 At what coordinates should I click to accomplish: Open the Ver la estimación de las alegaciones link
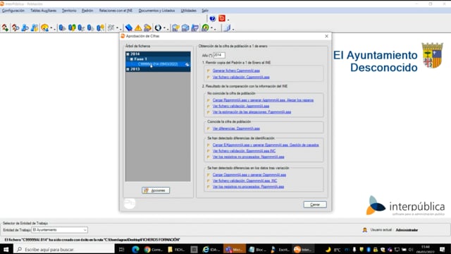[x=252, y=112]
